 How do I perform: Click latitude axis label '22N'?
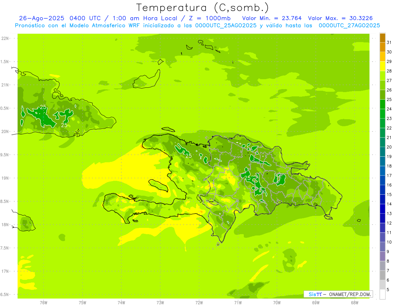(5, 38)
